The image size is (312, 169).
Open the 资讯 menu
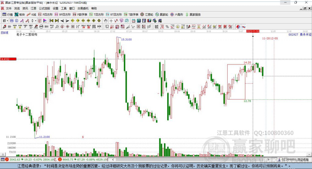click(x=25, y=8)
